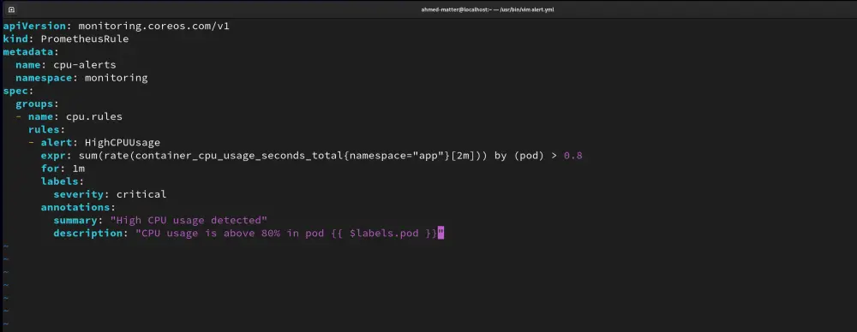Click the critical severity value

(141, 194)
